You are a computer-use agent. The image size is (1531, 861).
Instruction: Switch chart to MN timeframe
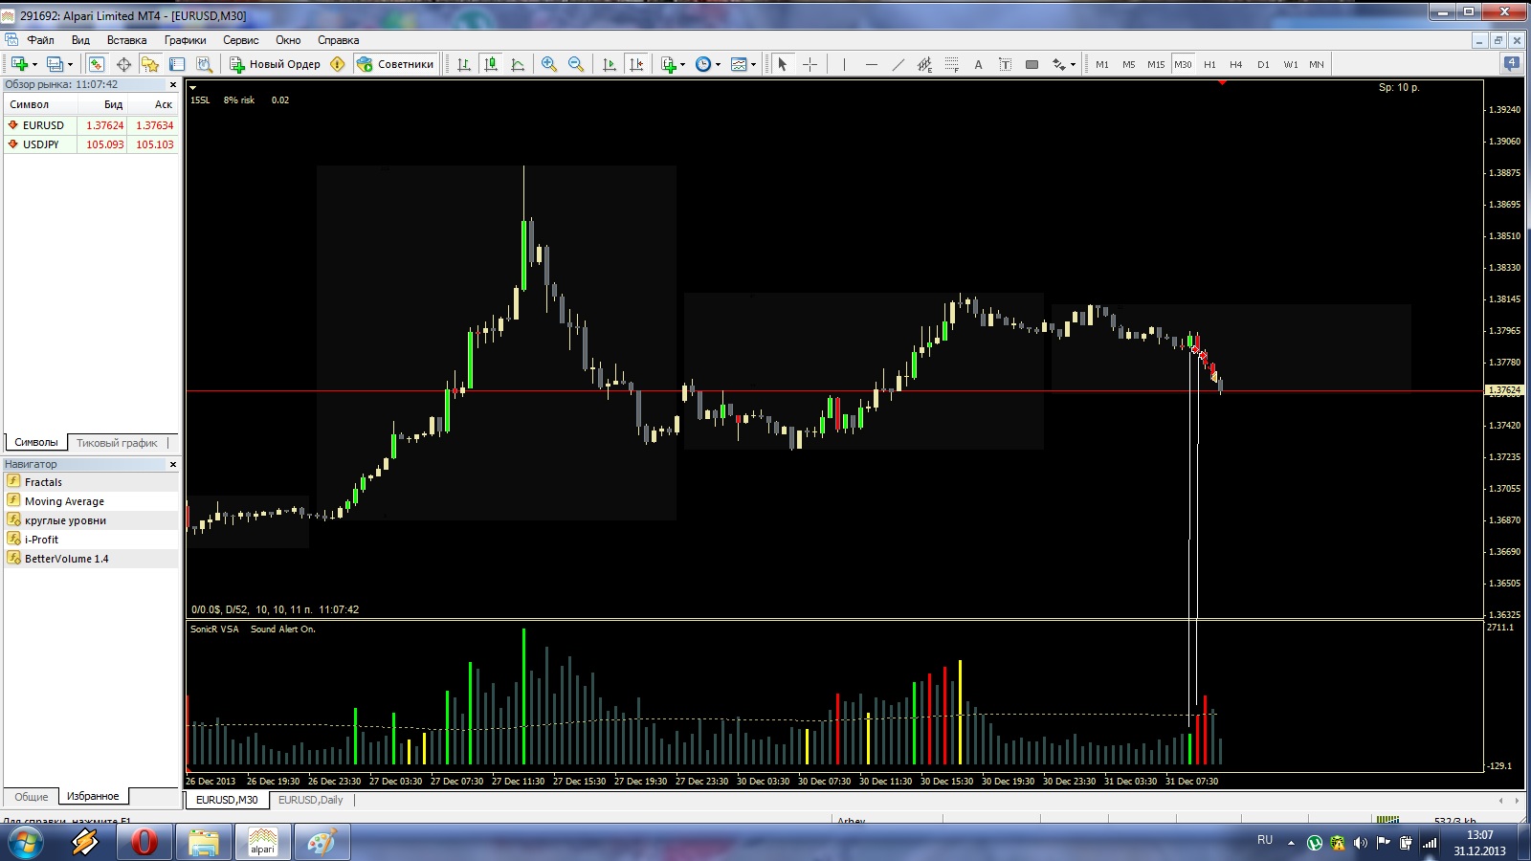pos(1317,64)
